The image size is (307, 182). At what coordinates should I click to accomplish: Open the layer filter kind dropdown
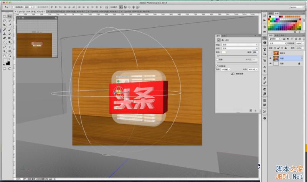275,39
